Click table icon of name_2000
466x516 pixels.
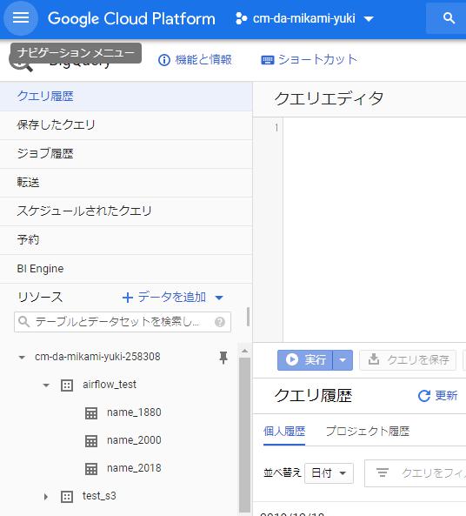tap(91, 441)
